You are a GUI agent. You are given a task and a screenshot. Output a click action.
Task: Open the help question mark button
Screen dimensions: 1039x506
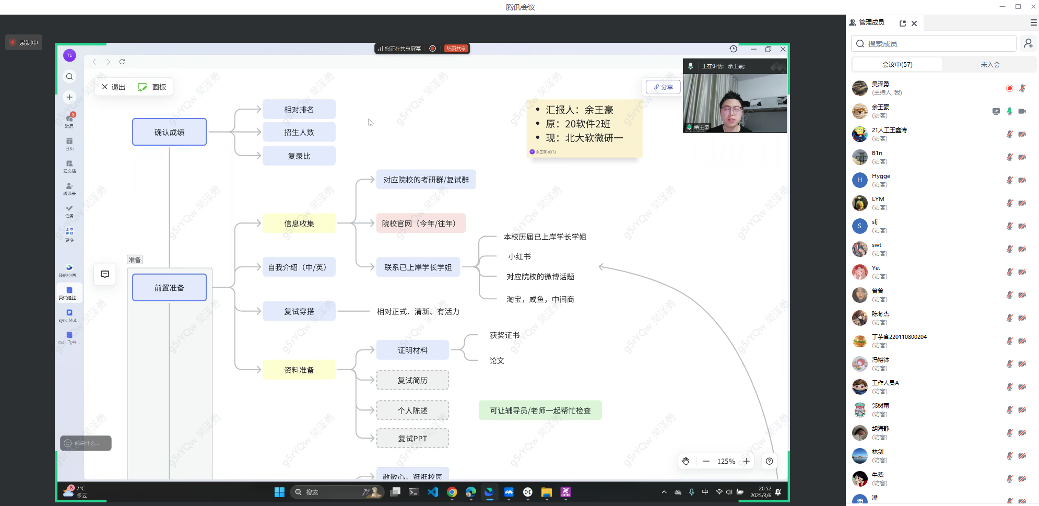click(x=769, y=461)
